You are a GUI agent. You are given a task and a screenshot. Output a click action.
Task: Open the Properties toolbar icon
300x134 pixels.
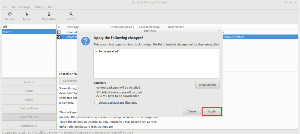click(x=49, y=14)
